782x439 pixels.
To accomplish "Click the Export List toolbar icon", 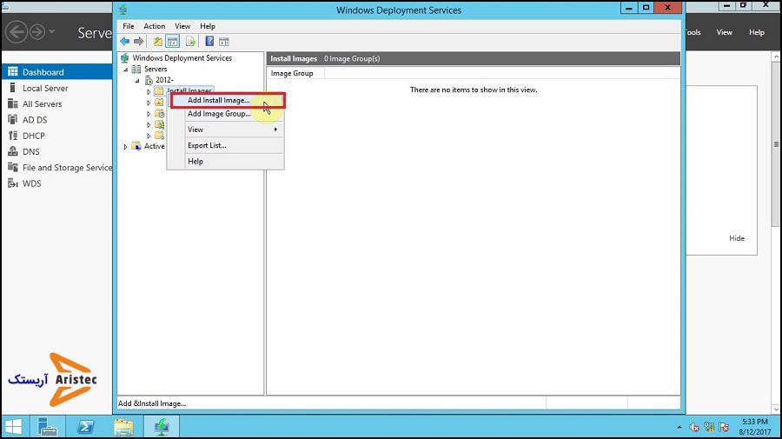I will pyautogui.click(x=190, y=41).
